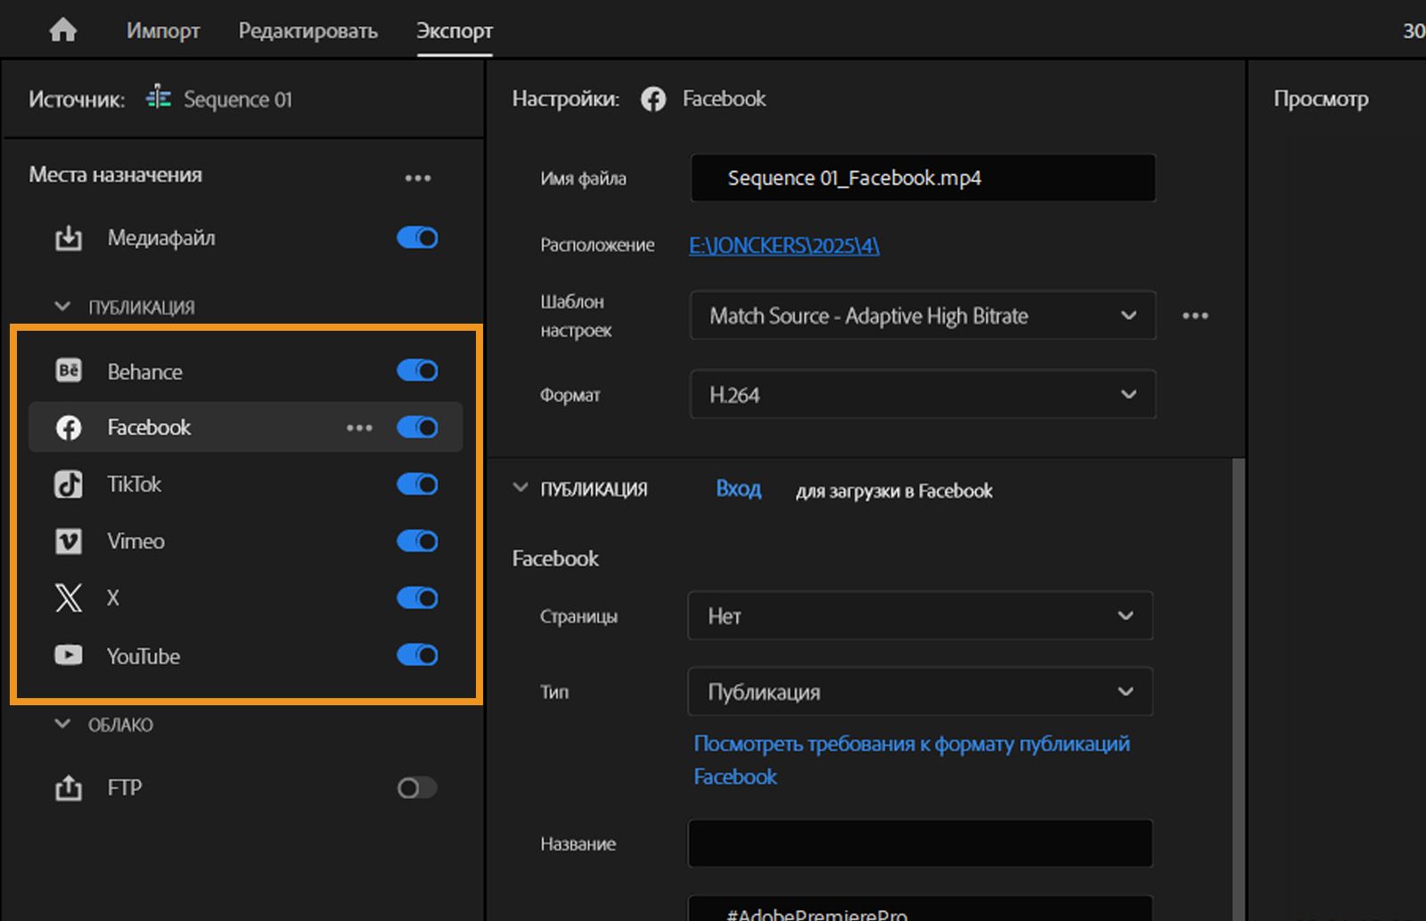The height and width of the screenshot is (921, 1426).
Task: Collapse the ОБЛАКО section
Action: pos(61,725)
